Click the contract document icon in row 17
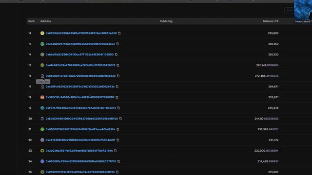Image resolution: width=312 pixels, height=175 pixels. [x=42, y=87]
